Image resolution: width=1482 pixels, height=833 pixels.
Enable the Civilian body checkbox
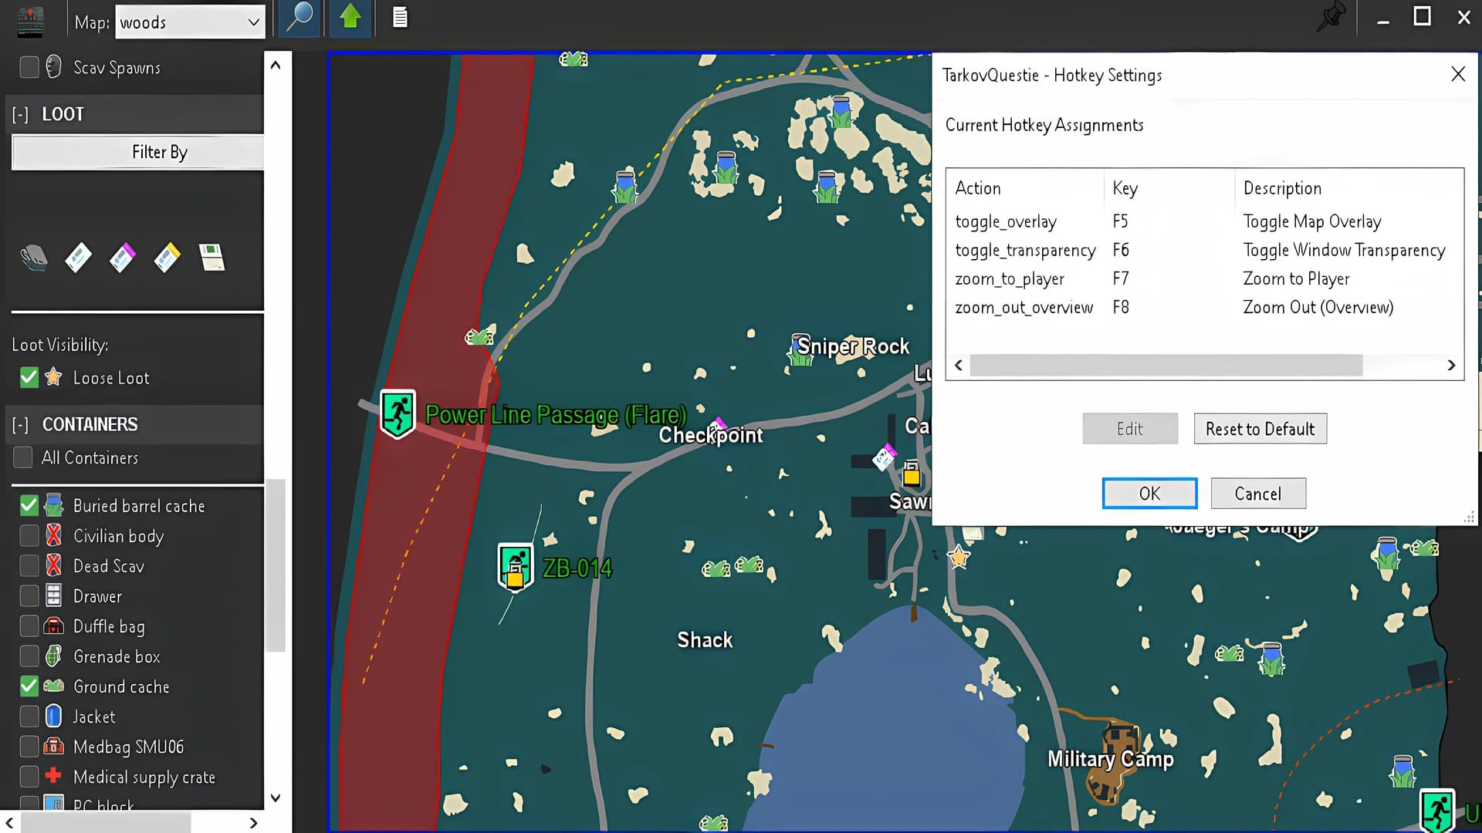pyautogui.click(x=29, y=535)
